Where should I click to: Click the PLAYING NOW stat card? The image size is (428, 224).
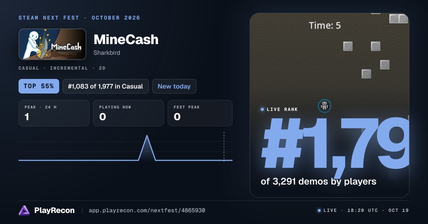tap(128, 113)
